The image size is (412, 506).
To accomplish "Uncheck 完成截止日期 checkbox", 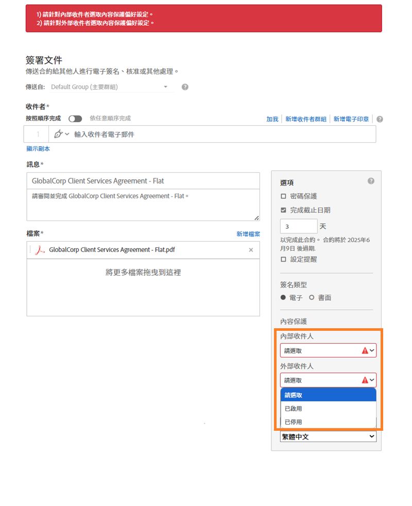I will click(283, 210).
